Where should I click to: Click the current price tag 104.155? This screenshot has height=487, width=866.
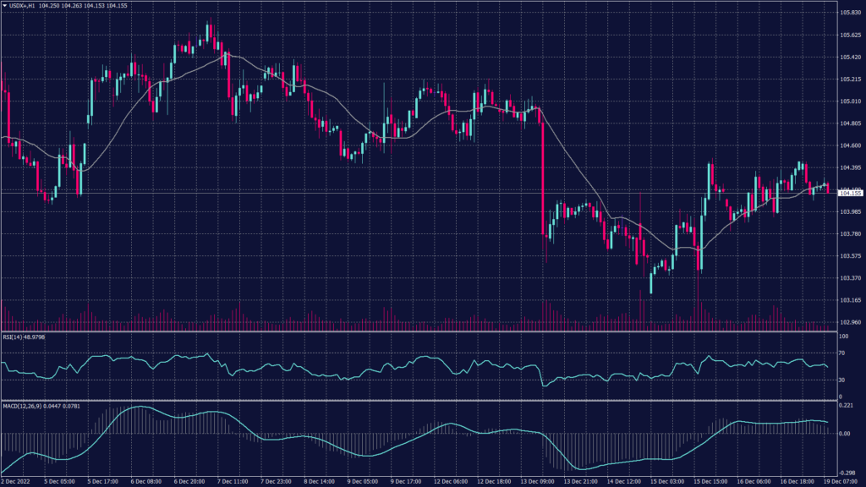pos(849,194)
